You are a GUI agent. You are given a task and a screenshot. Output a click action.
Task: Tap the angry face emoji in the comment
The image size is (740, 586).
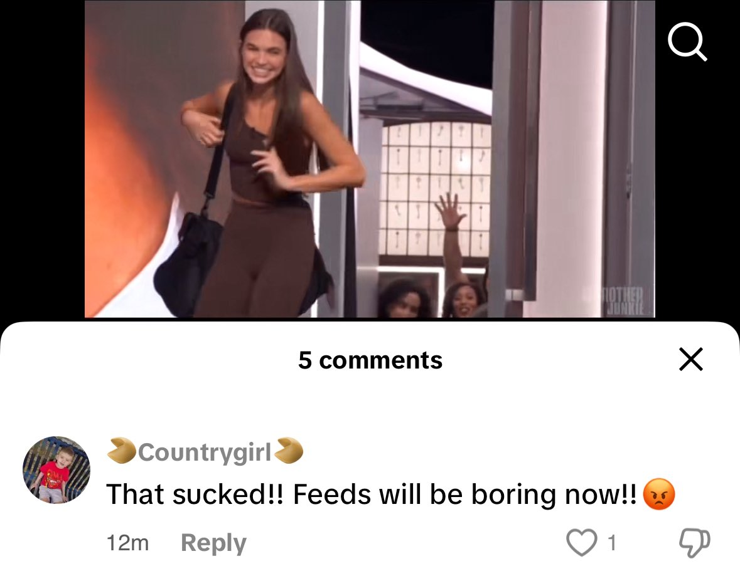[x=659, y=494]
